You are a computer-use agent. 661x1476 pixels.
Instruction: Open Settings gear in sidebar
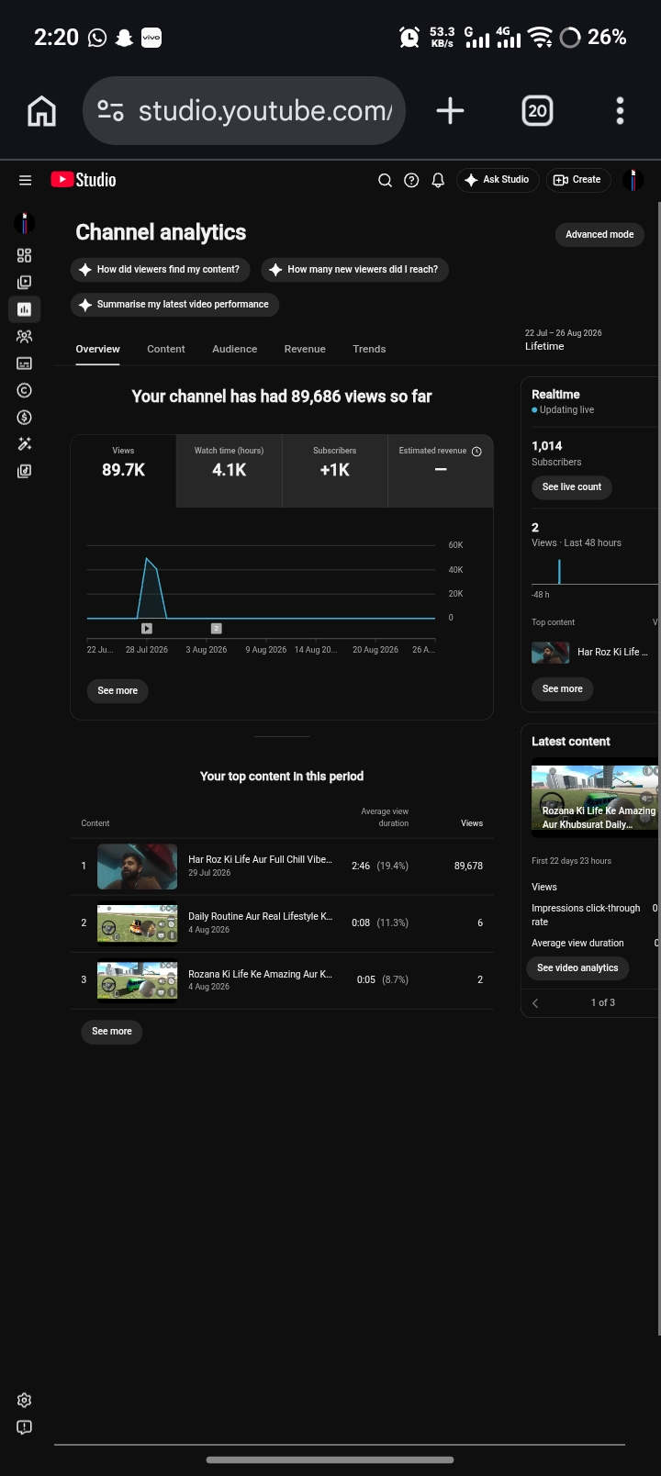pyautogui.click(x=25, y=1400)
